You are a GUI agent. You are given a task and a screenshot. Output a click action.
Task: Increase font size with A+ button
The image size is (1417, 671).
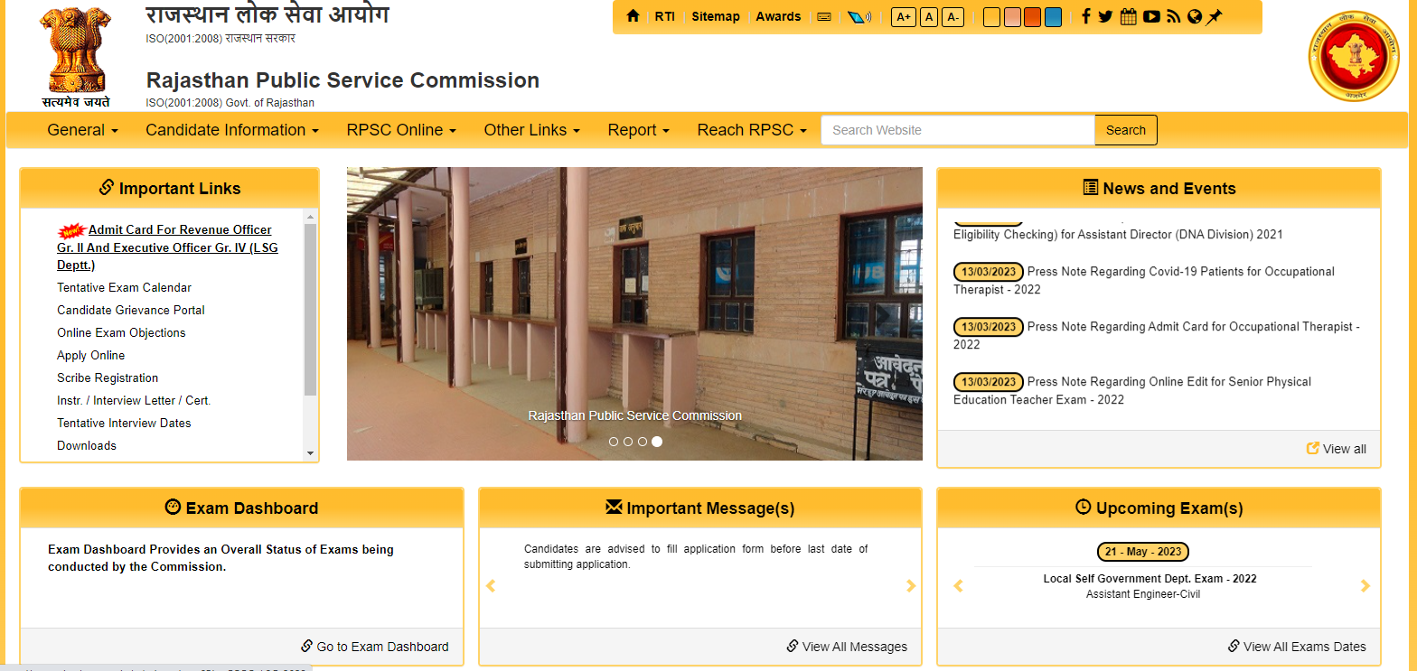click(x=904, y=17)
